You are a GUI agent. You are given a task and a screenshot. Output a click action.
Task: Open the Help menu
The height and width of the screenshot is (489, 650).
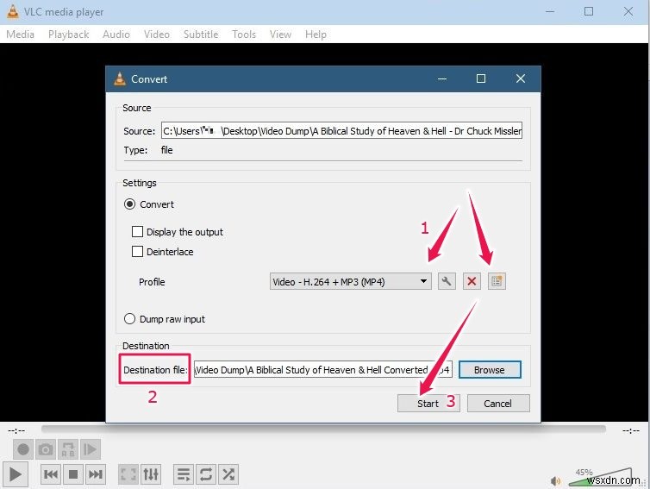pos(316,34)
